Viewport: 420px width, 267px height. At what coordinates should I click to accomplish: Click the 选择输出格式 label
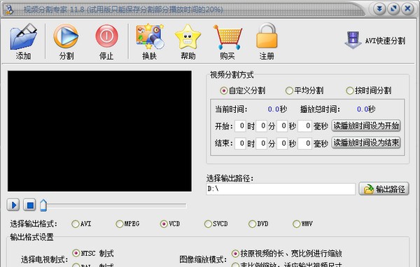(34, 224)
